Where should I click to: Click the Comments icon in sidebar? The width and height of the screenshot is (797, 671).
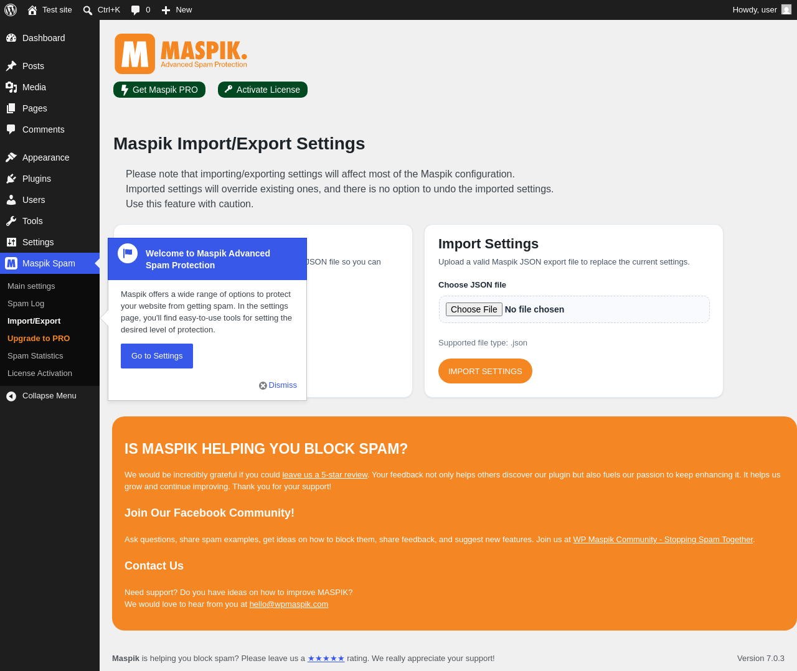(x=11, y=129)
